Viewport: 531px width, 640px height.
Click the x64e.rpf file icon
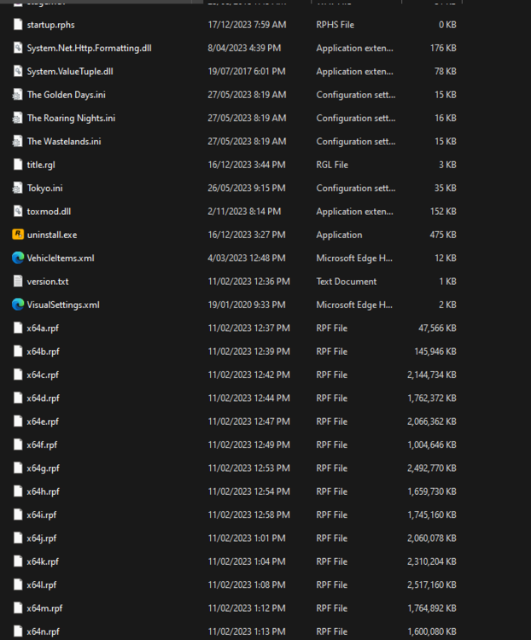(x=18, y=422)
